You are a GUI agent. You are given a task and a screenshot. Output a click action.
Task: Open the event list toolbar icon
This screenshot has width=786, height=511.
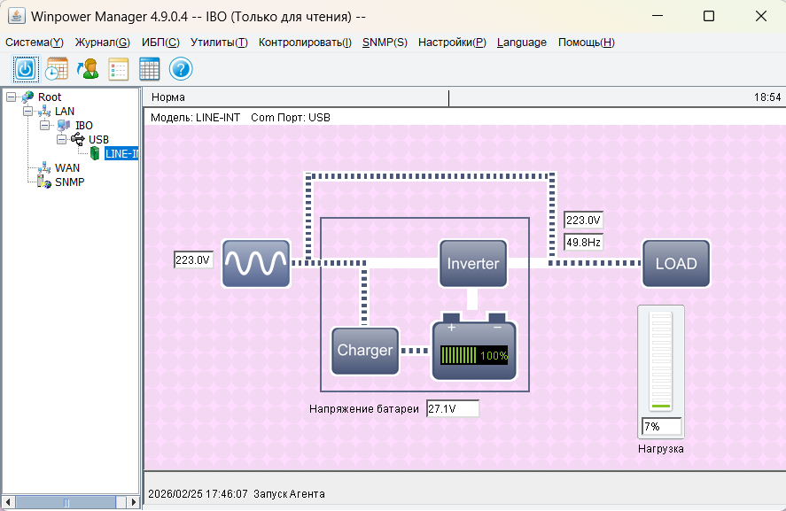point(119,69)
